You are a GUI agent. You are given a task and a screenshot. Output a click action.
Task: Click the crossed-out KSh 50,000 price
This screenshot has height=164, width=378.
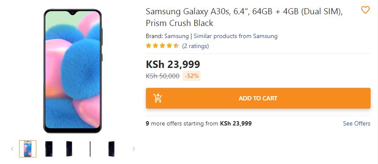click(x=162, y=76)
